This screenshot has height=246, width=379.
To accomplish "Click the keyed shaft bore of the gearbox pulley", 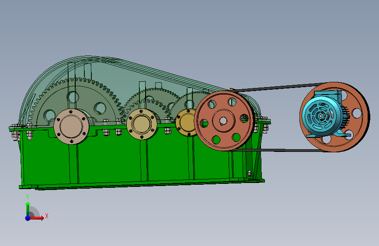I will [x=223, y=121].
